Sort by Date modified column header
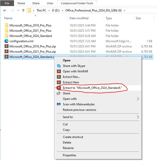Screen dimensions: 157x161 coord(79,18)
